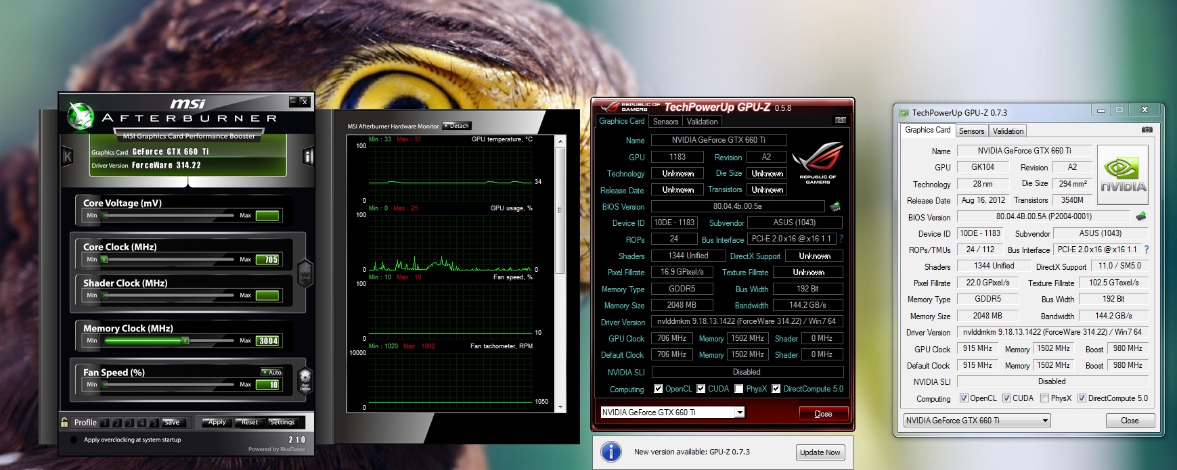Viewport: 1177px width, 470px height.
Task: Click the screenshot camera icon in GPU-Z 0.7.3
Action: coord(1147,130)
